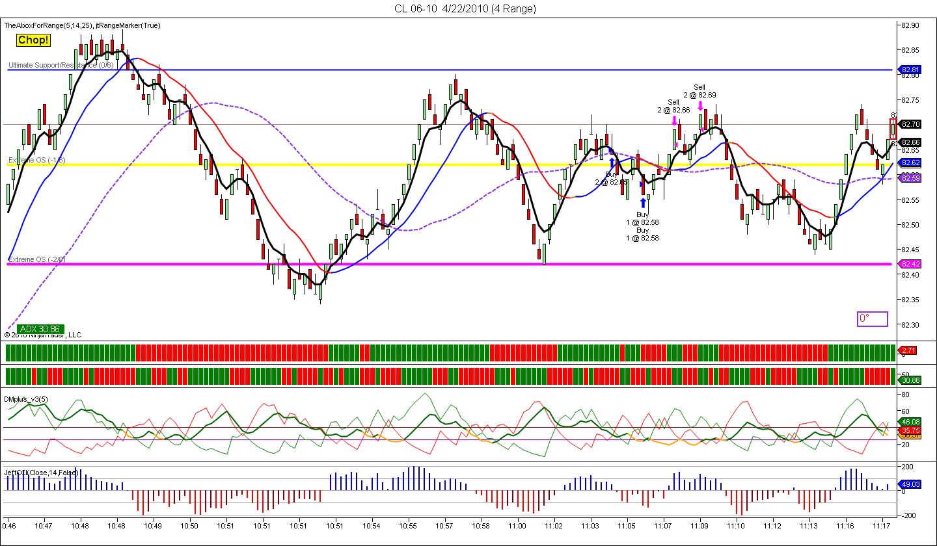Select the black 82.66 price marker
Image resolution: width=937 pixels, height=546 pixels.
[910, 142]
